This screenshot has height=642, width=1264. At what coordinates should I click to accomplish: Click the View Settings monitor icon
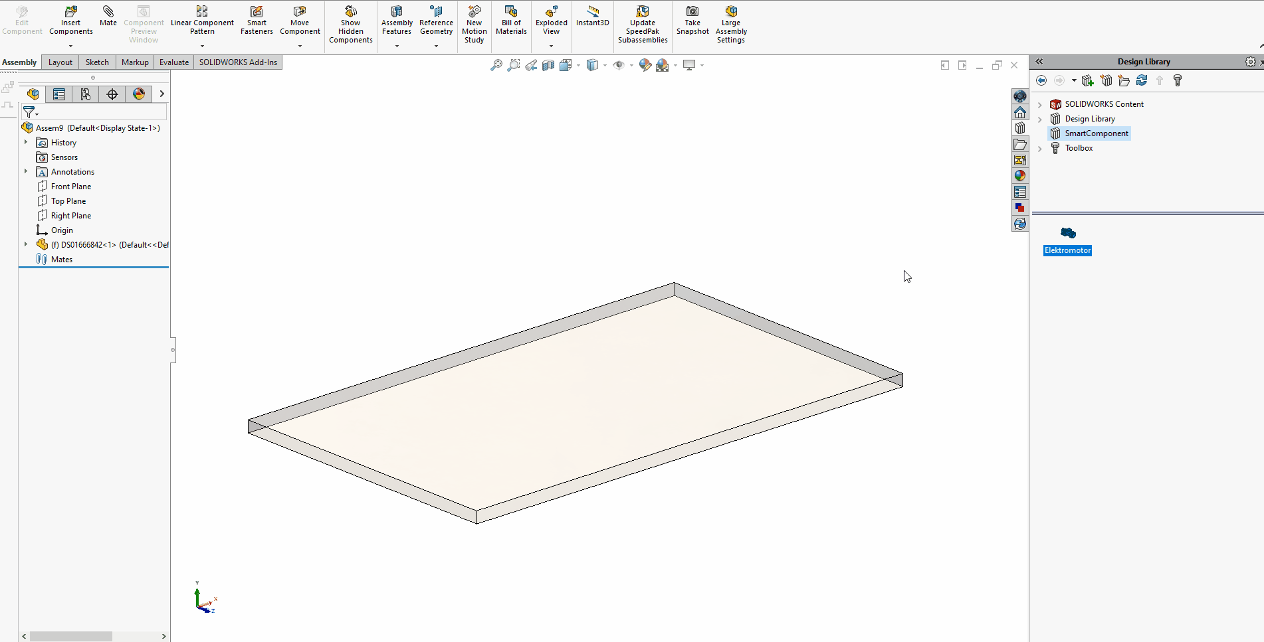(689, 65)
